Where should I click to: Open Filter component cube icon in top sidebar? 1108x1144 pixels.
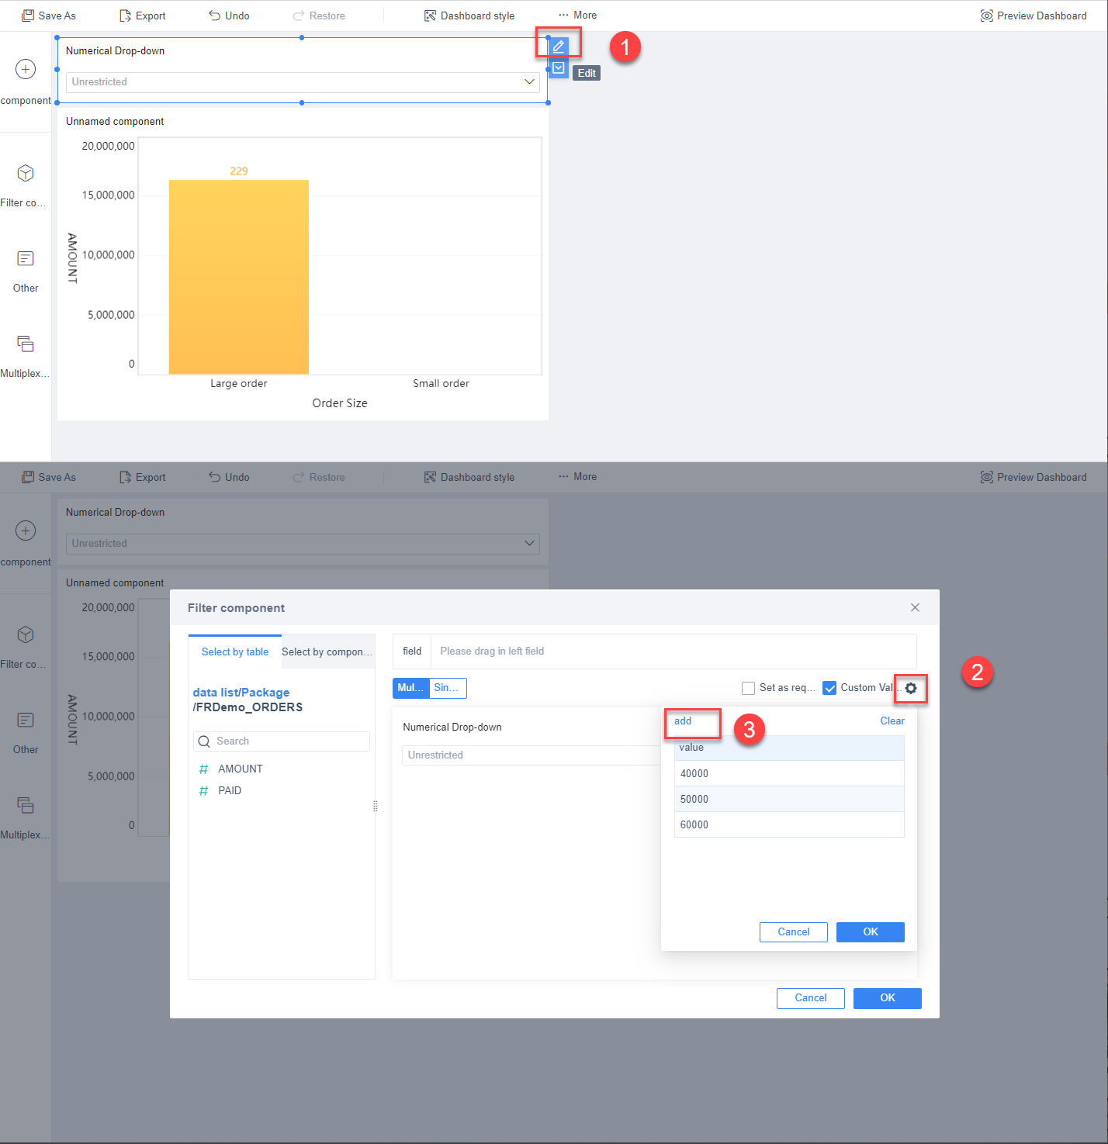point(26,173)
